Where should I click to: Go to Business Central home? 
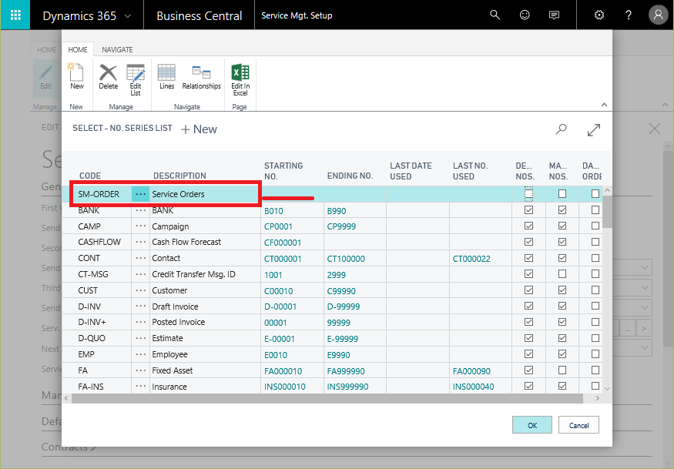point(199,16)
